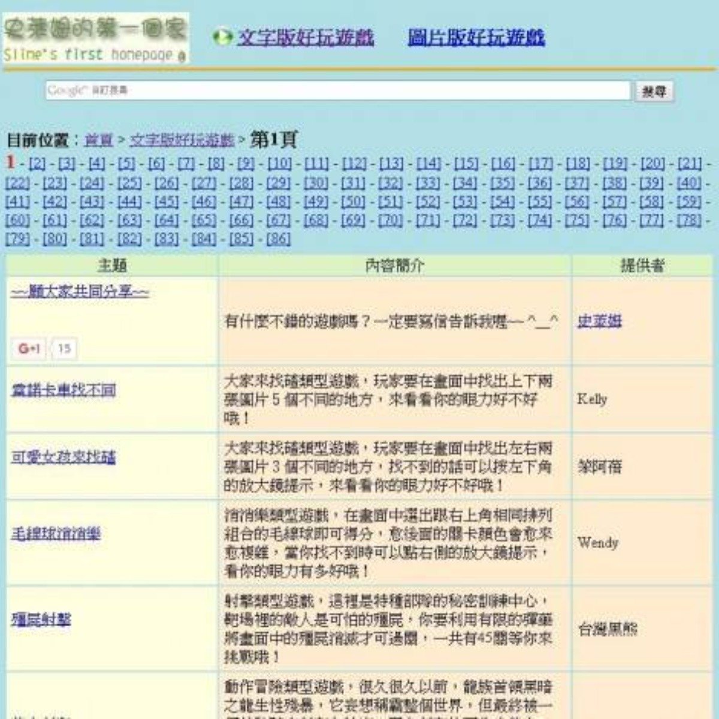719x719 pixels.
Task: Go to page [10]
Action: coord(279,164)
